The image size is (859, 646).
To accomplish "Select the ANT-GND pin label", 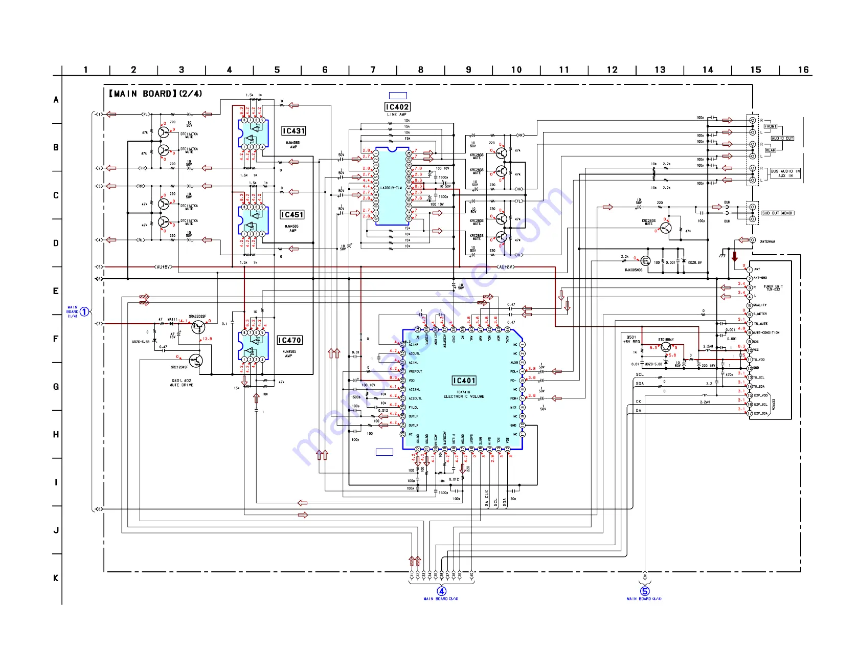I will coord(760,278).
